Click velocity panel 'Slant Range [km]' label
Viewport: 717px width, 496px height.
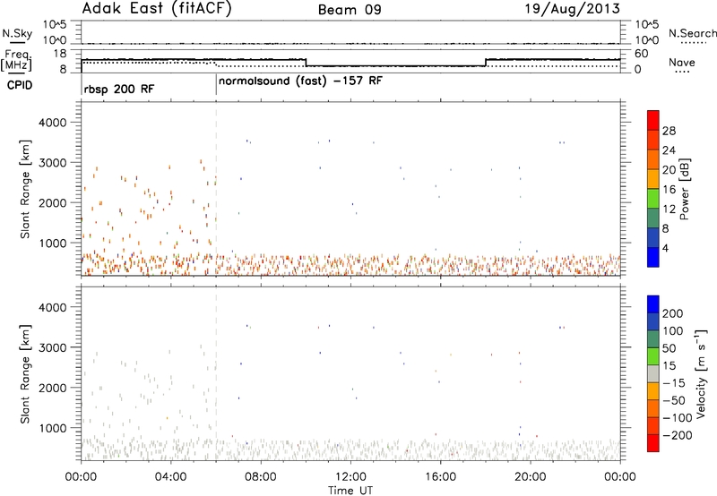[x=25, y=374]
